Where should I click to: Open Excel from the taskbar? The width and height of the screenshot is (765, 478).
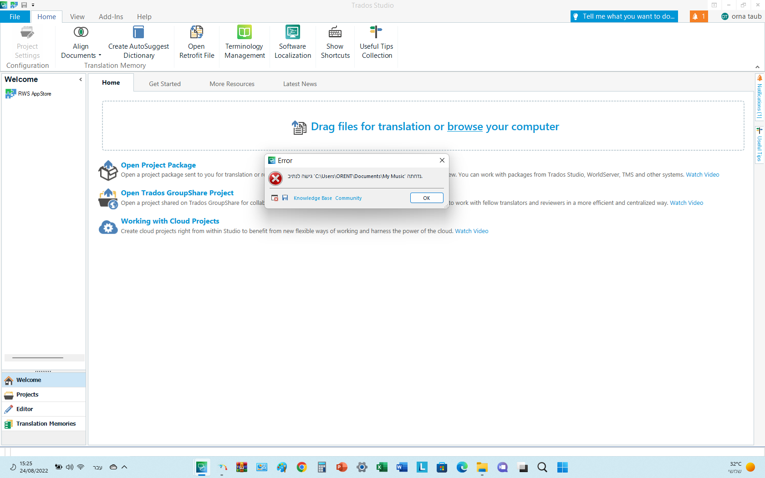[382, 467]
